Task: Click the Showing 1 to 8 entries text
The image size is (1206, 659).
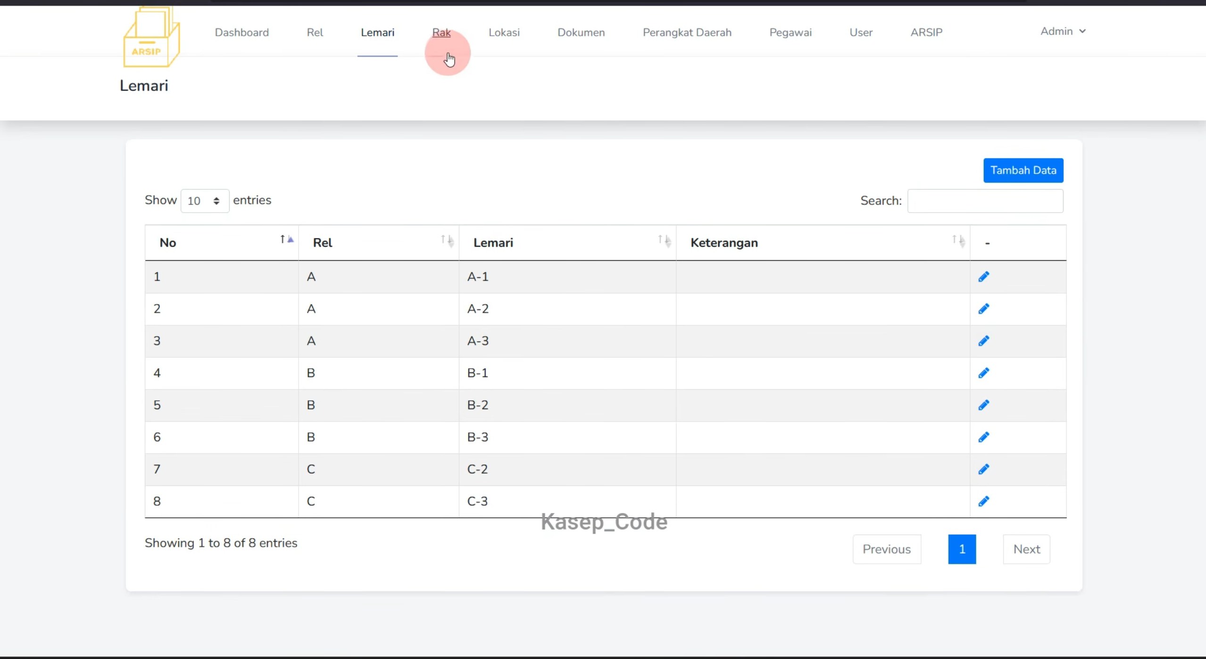Action: [x=221, y=543]
